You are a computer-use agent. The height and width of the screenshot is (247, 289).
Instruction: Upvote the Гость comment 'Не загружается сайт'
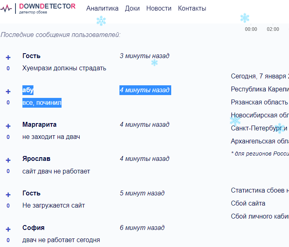pos(8,195)
